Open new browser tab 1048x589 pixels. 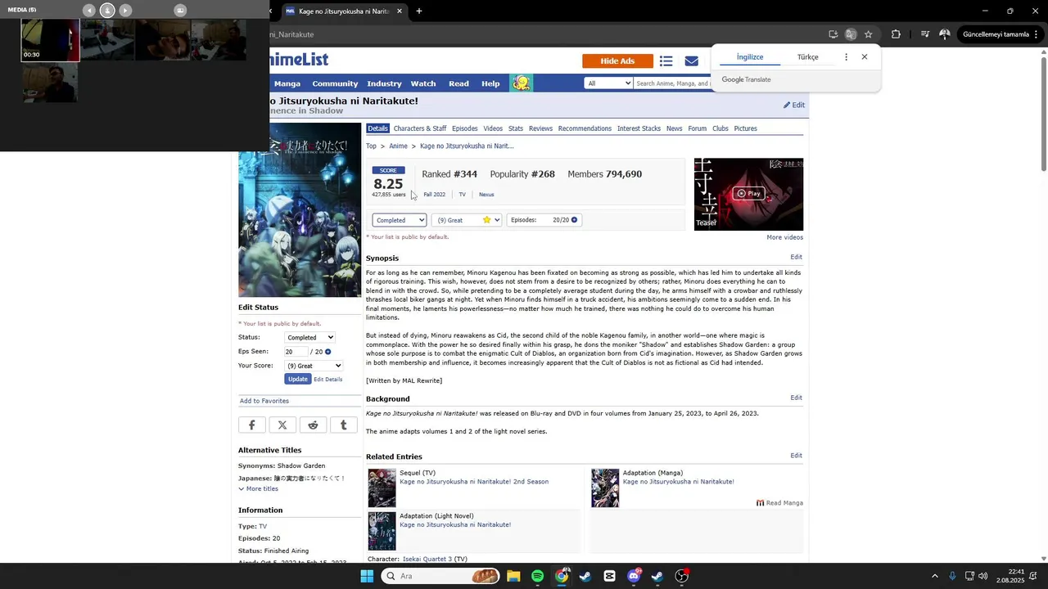tap(419, 11)
